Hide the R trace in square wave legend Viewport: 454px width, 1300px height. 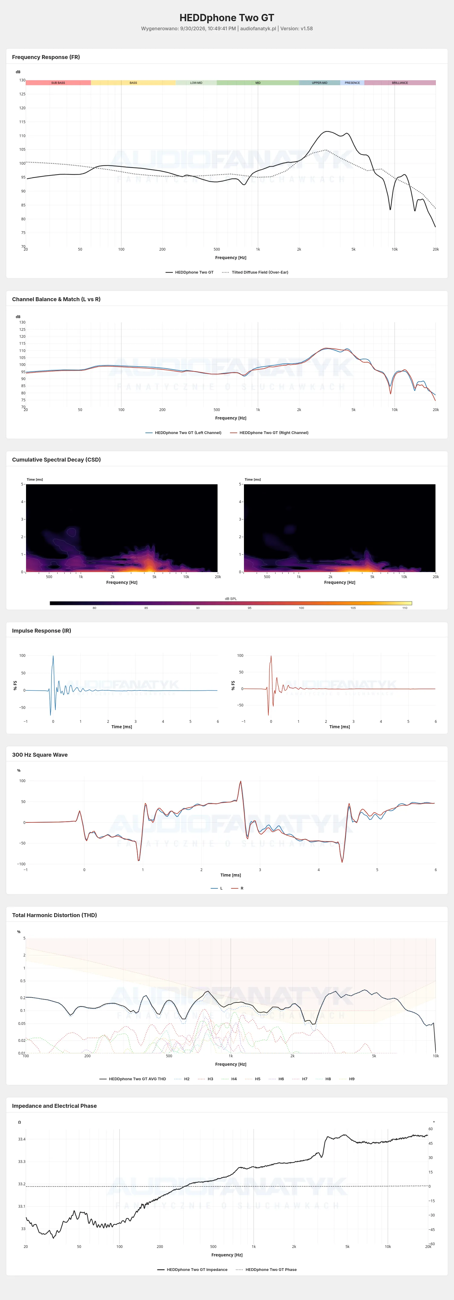[x=238, y=888]
